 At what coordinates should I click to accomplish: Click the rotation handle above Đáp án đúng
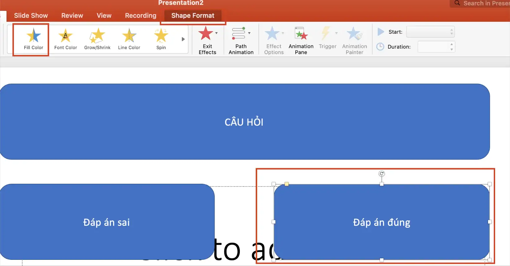tap(382, 174)
